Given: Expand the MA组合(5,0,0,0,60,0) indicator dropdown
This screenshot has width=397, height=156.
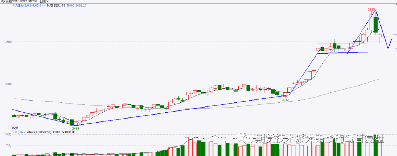Looking at the screenshot, I should (x=44, y=6).
